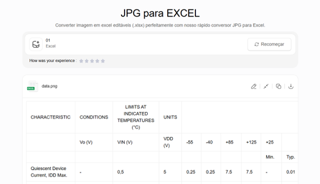Rate experience with the second star
This screenshot has height=184, width=320.
[x=87, y=61]
